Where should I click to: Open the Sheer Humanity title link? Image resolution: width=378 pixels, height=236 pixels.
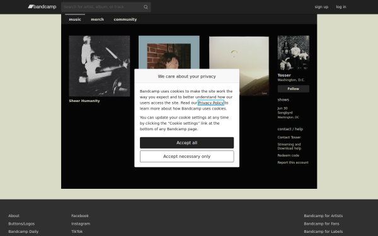84,101
